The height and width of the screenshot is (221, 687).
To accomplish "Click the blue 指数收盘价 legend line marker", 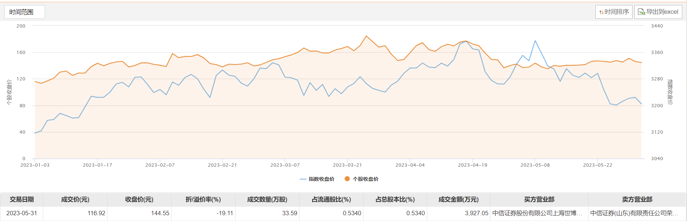I will click(x=303, y=179).
